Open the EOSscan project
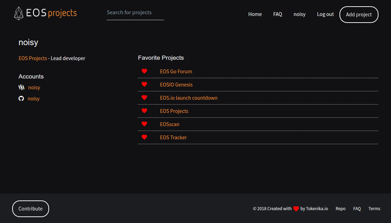 coord(170,124)
